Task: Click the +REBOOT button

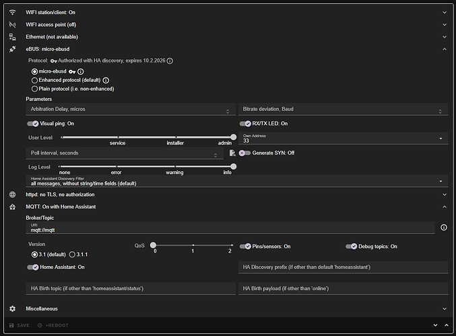Action: [53, 325]
